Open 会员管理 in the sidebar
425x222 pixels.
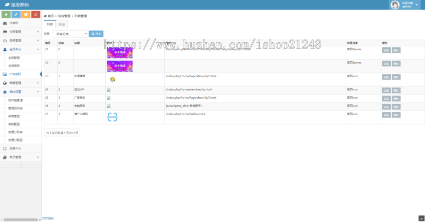point(14,58)
